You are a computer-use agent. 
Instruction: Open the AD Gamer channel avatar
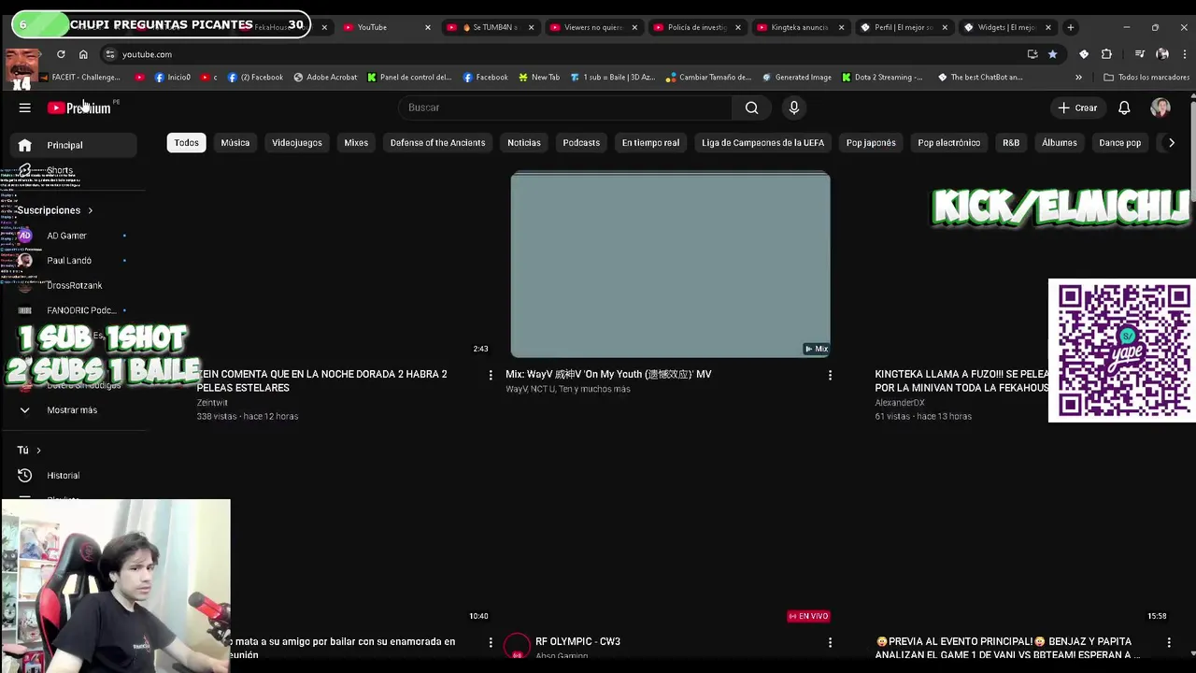point(25,236)
